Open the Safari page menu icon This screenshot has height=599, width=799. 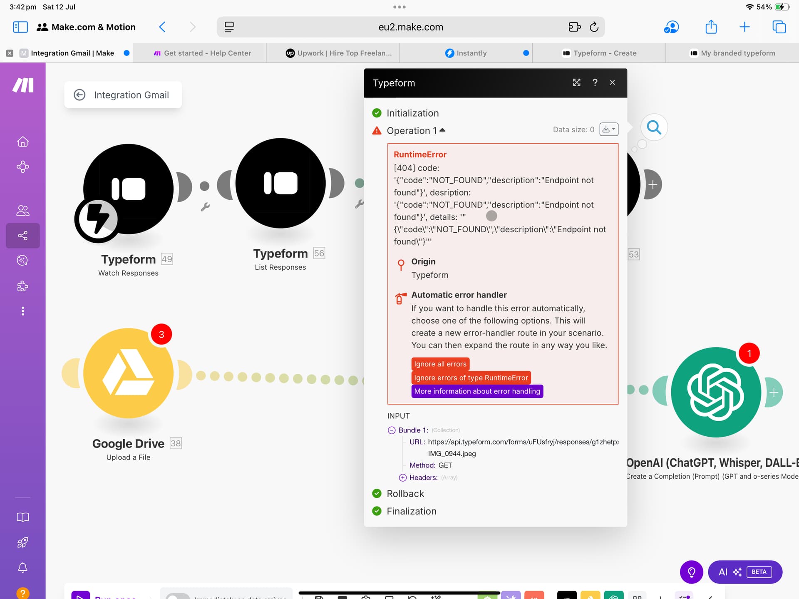229,27
